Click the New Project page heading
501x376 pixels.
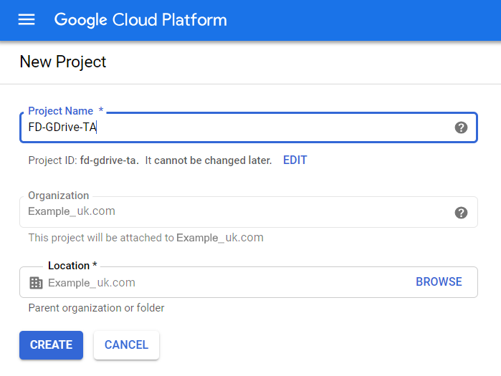click(63, 62)
